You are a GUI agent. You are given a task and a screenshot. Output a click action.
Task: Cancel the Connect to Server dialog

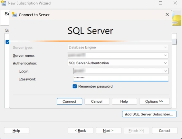[97, 101]
